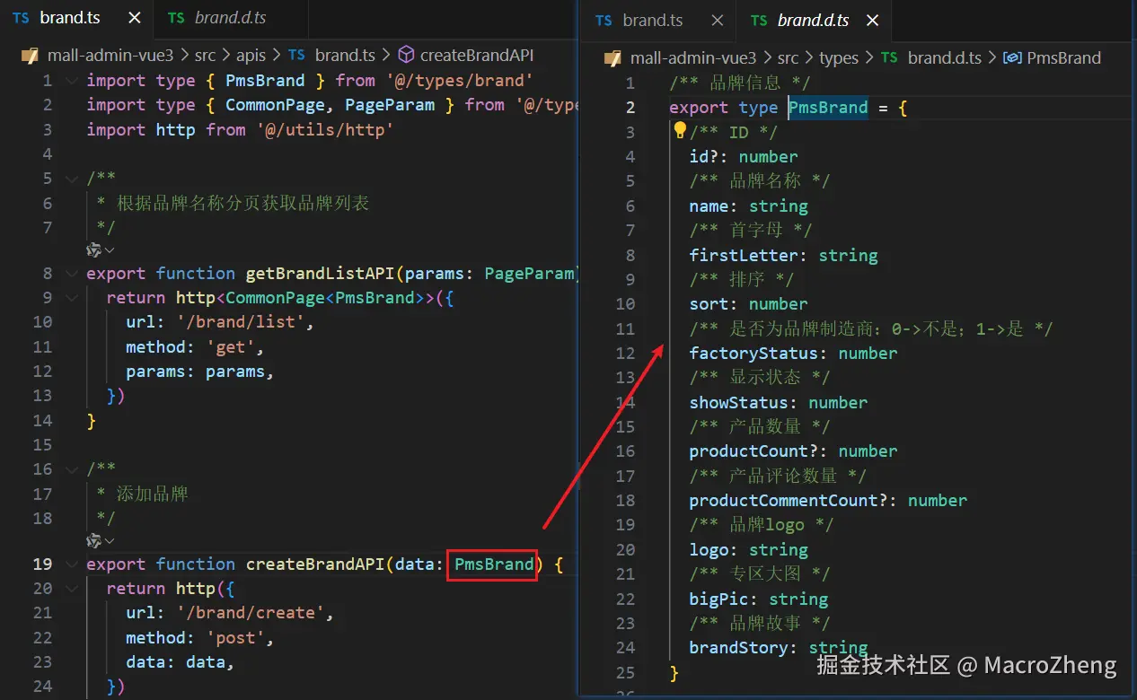This screenshot has width=1137, height=700.
Task: Click the logo property on right line 20
Action: click(x=710, y=549)
